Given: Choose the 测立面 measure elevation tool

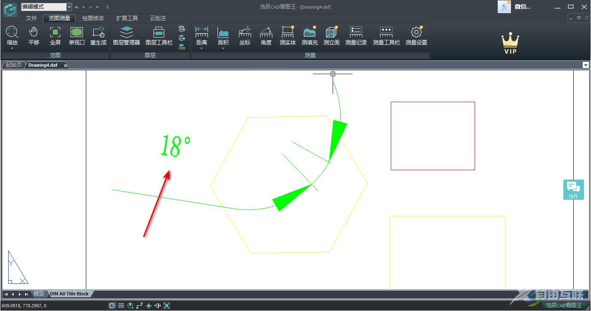Looking at the screenshot, I should [331, 35].
